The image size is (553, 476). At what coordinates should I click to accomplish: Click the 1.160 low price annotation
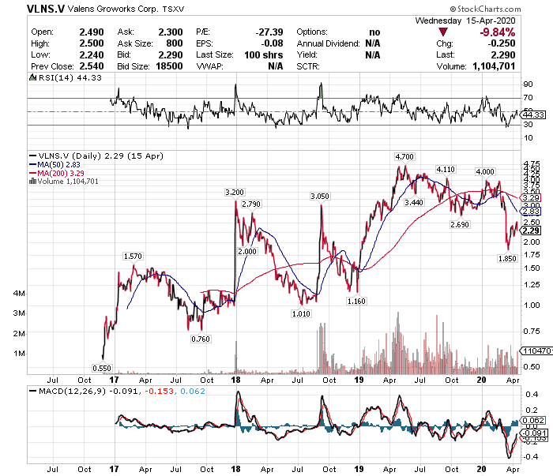pyautogui.click(x=356, y=302)
